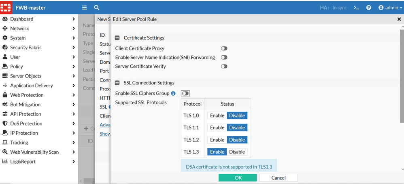Toggle Server Certificate Verify switch
404x184 pixels.
(x=224, y=67)
